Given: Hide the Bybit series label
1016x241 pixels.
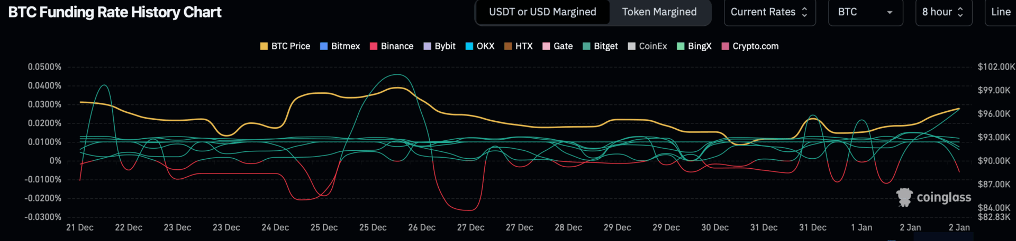Looking at the screenshot, I should [445, 46].
